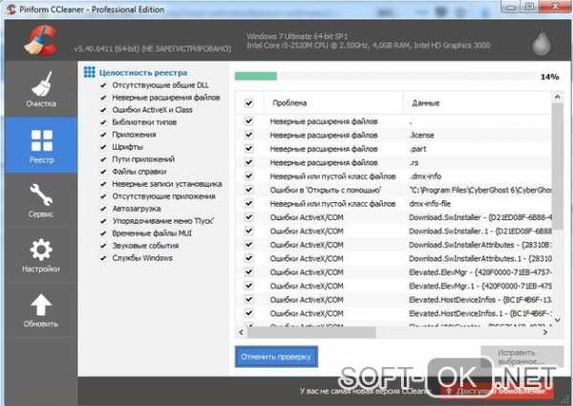
Task: Click the Целостность реестра heading
Action: tap(143, 72)
